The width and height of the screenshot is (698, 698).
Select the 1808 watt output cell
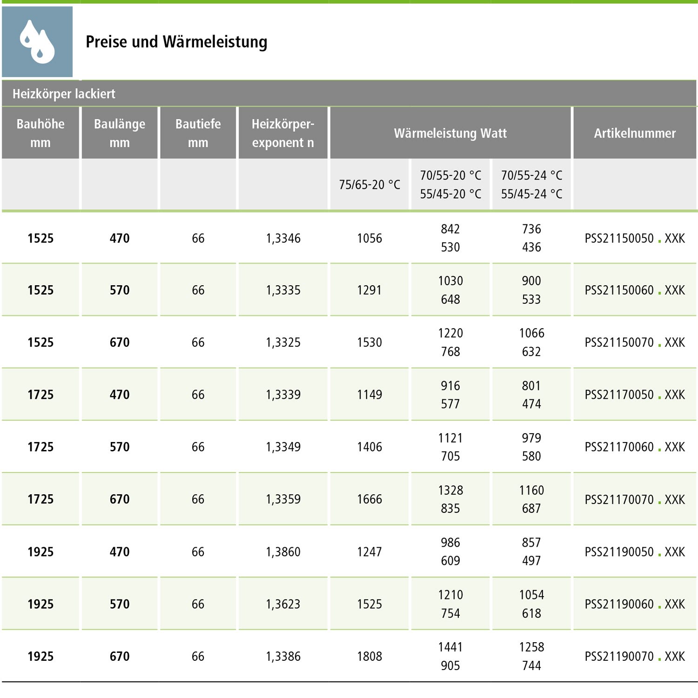point(369,657)
